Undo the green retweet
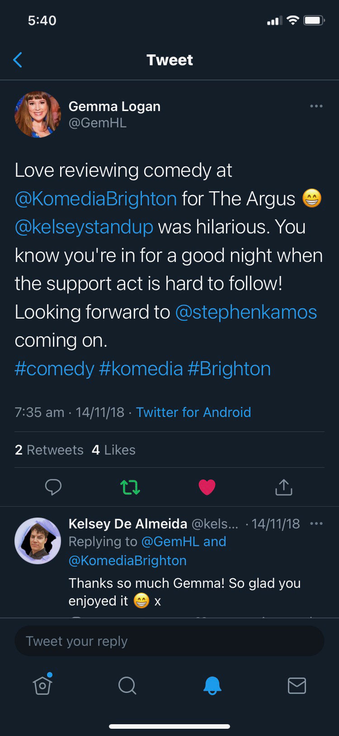The width and height of the screenshot is (339, 736). click(x=130, y=487)
